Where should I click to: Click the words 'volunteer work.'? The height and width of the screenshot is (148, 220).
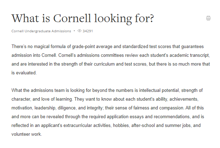click(27, 134)
